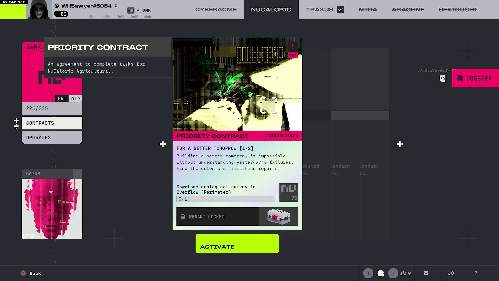Collapse the GAIUS panel
This screenshot has width=499, height=281.
(77, 174)
